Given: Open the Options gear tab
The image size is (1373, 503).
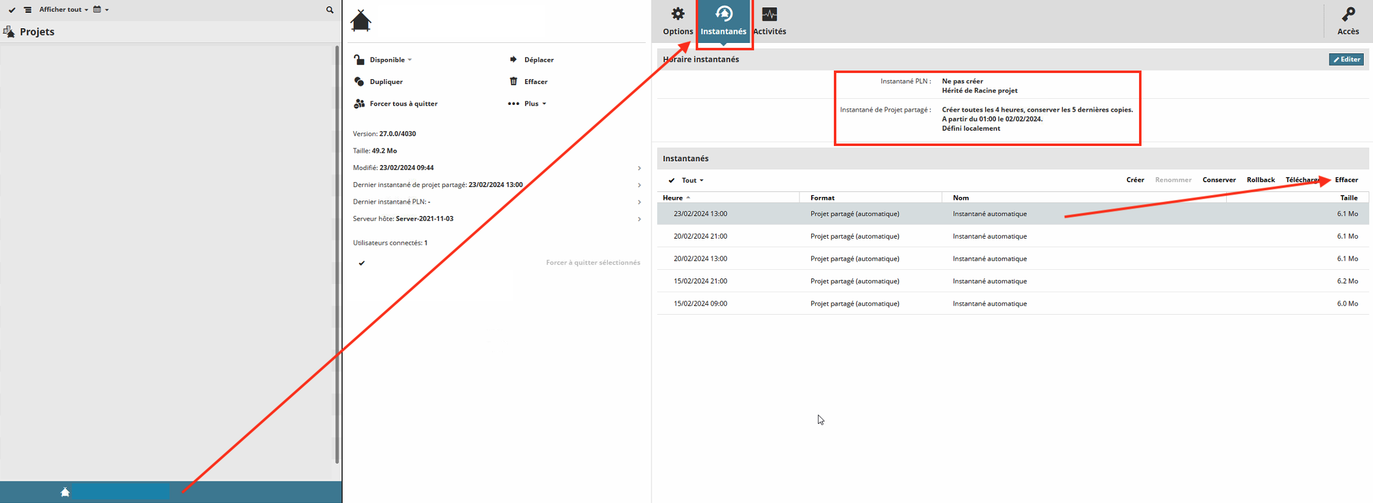Looking at the screenshot, I should (678, 21).
